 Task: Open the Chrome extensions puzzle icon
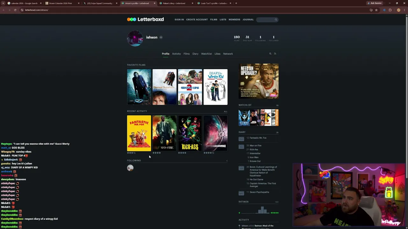[x=390, y=10]
